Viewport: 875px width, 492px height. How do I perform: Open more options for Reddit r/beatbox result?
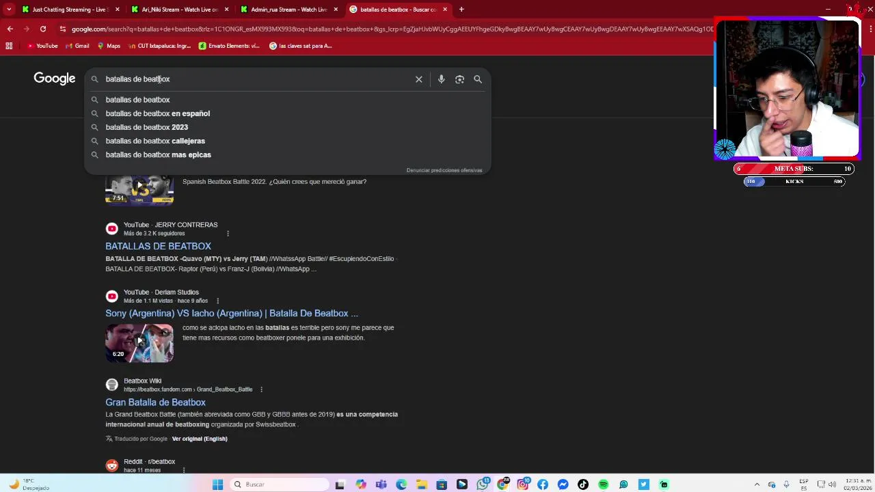(184, 470)
